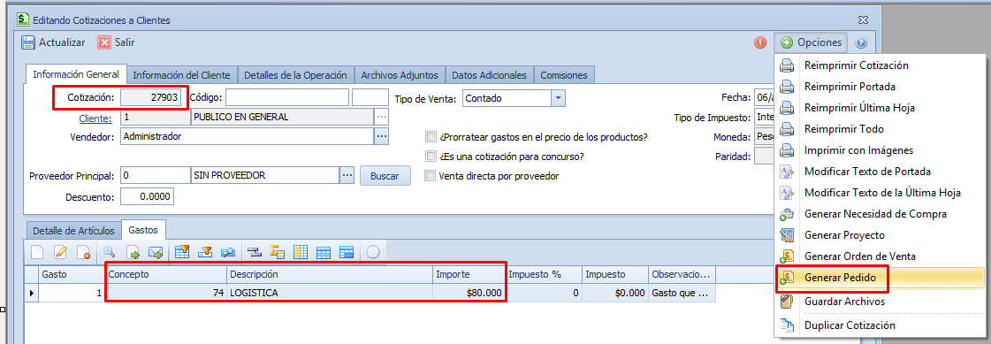Select the Gastos tab

pos(143,230)
